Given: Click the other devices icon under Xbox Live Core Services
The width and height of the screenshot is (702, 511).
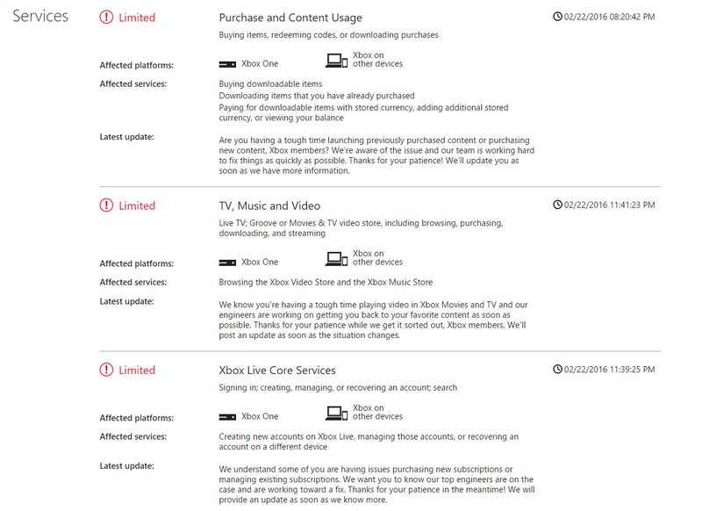Looking at the screenshot, I should click(x=336, y=413).
